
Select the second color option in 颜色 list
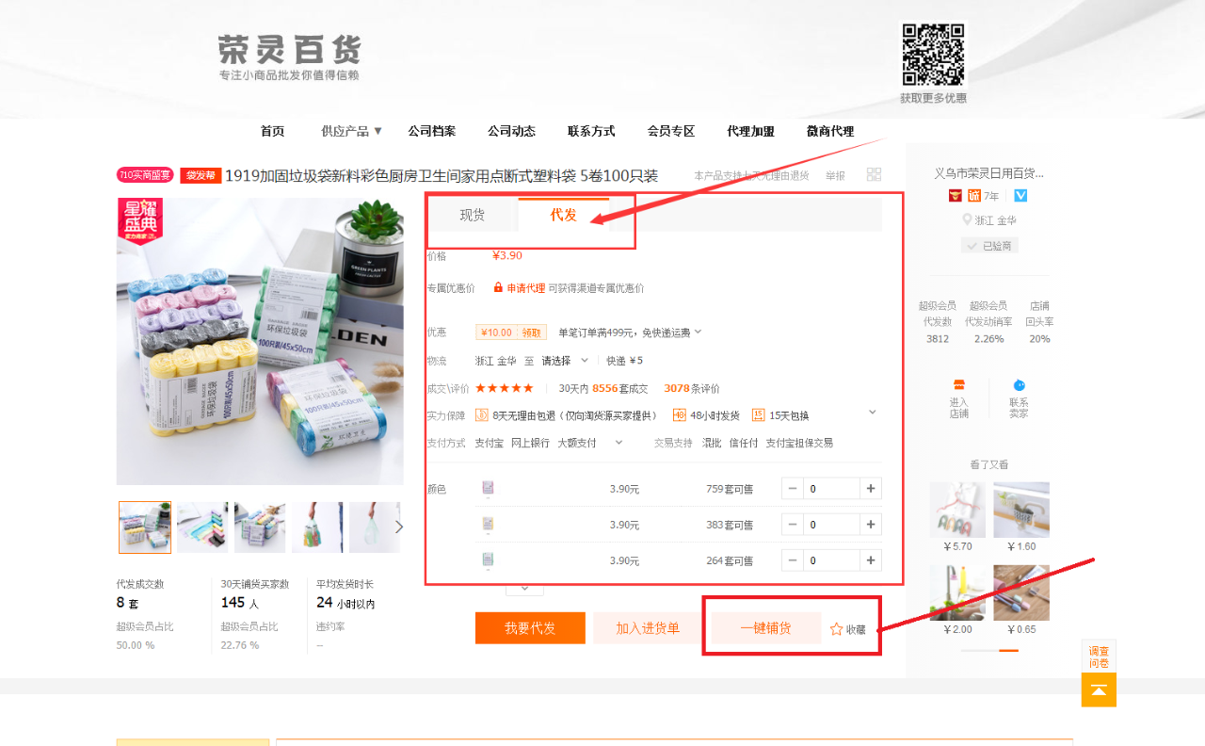click(x=488, y=524)
